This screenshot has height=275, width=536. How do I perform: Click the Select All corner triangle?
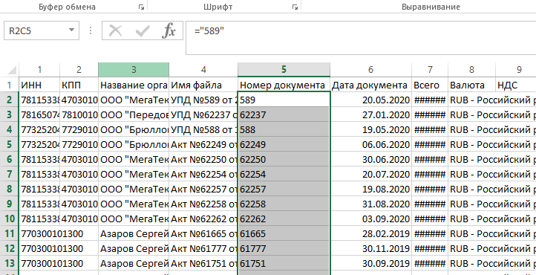(x=12, y=70)
